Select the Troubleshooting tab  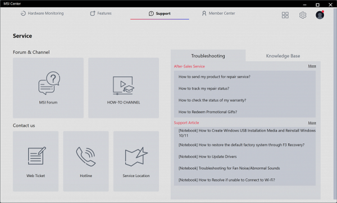pos(208,56)
